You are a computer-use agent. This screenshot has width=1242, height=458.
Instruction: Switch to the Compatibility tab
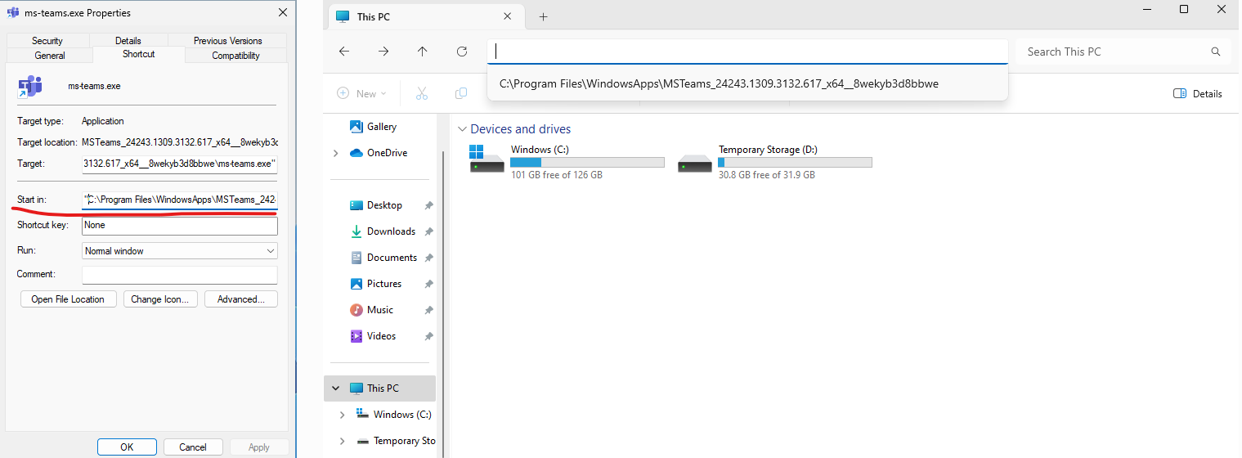[x=236, y=56]
